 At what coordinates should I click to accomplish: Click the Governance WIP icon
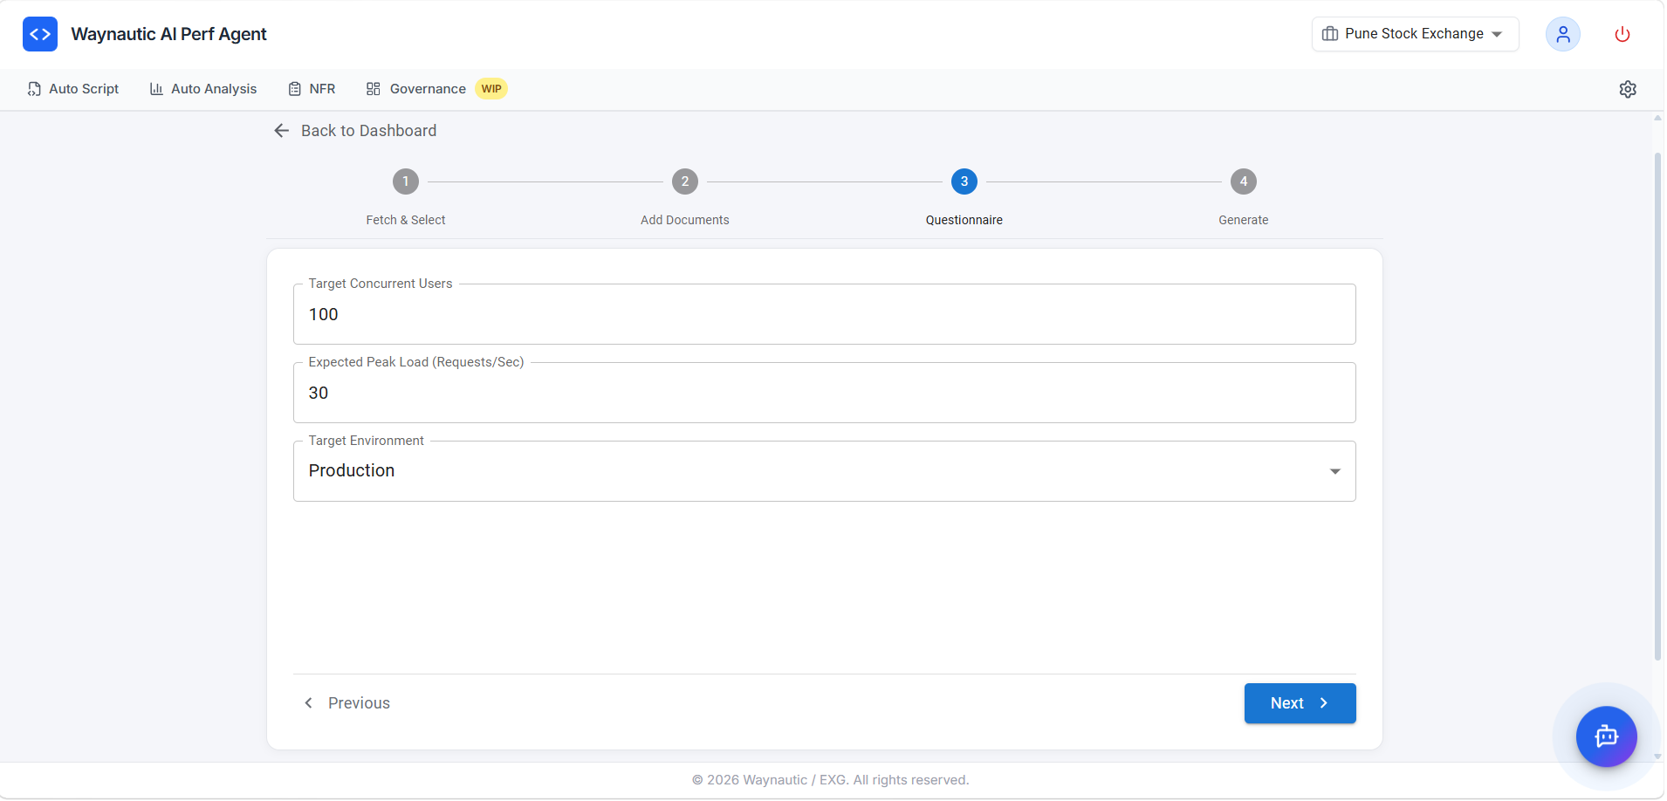(374, 88)
